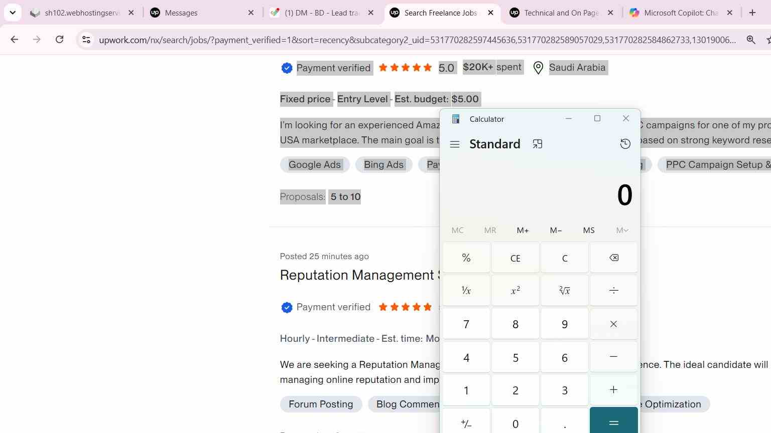
Task: Toggle calculator Keep on top mode
Action: (x=538, y=144)
